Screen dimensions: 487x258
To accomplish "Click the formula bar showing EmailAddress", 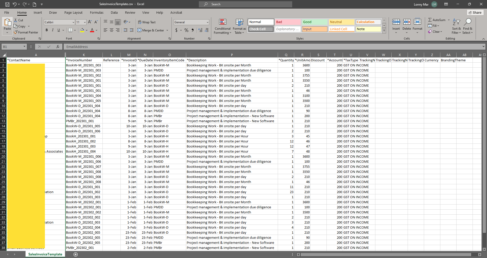I will tap(273, 47).
